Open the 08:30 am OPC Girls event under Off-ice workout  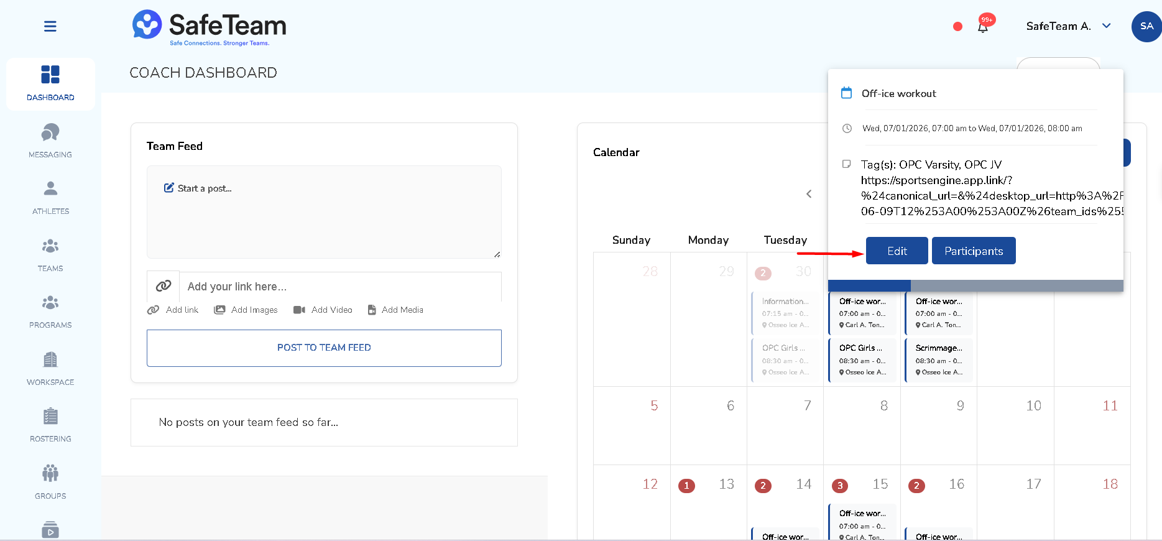862,360
